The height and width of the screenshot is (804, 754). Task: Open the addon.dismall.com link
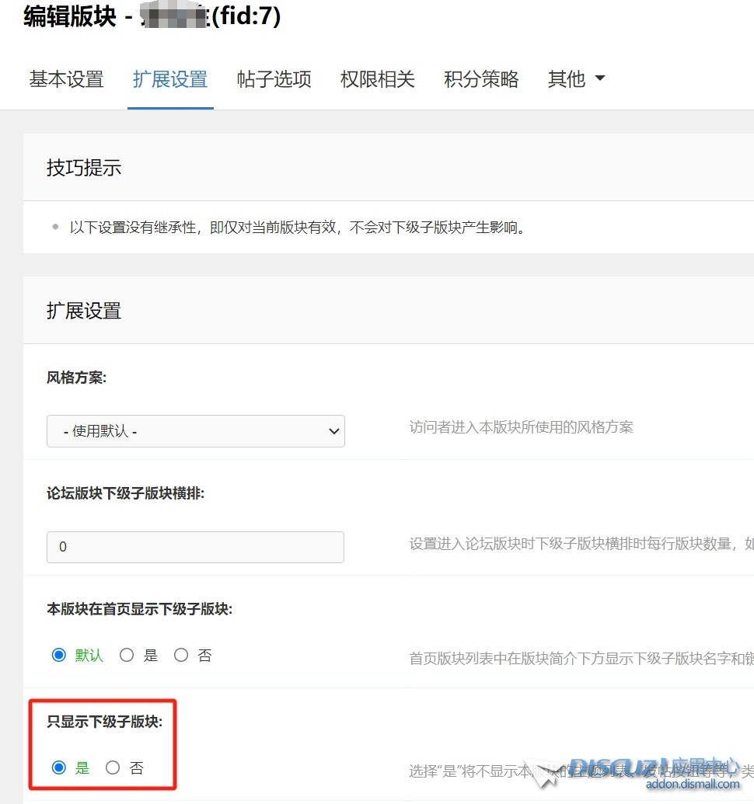[x=693, y=785]
